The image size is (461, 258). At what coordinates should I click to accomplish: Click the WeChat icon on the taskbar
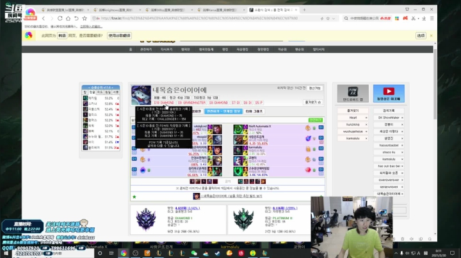point(194,254)
